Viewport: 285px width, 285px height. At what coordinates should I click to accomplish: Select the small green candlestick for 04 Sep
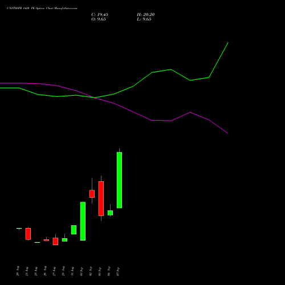pyautogui.click(x=110, y=213)
